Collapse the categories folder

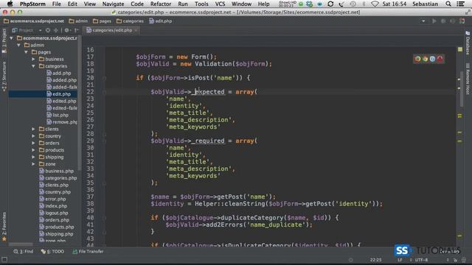click(33, 66)
